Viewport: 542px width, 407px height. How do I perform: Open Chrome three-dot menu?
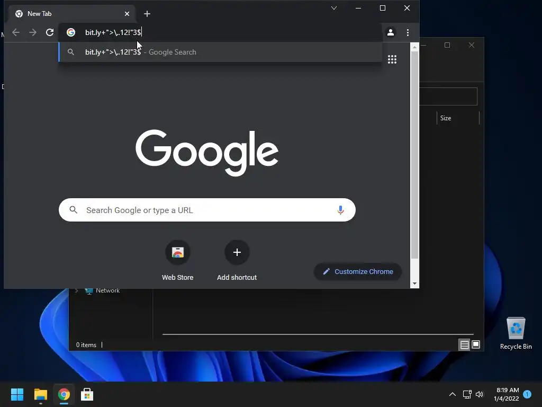pyautogui.click(x=408, y=32)
